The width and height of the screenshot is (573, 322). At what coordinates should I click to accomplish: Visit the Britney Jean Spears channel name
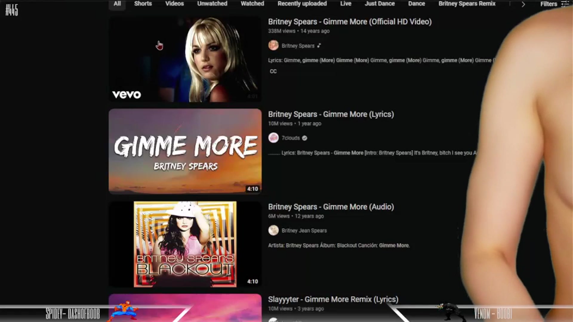coord(304,230)
